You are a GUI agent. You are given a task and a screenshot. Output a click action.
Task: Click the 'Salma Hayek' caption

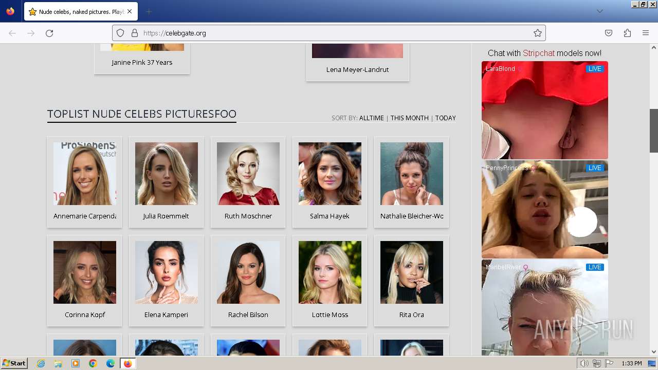point(330,216)
